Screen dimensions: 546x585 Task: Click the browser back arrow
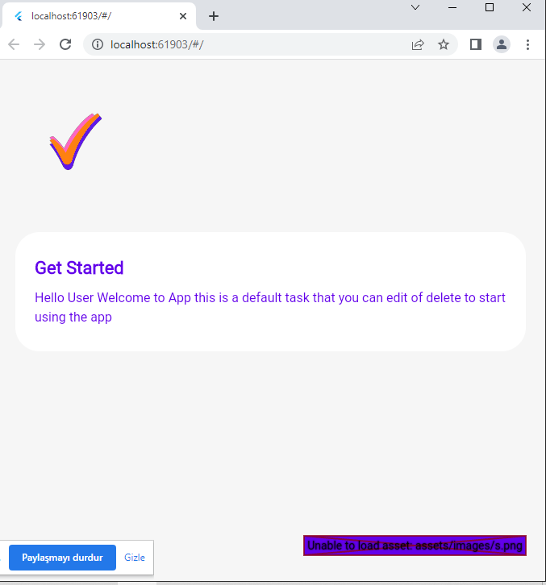coord(14,44)
